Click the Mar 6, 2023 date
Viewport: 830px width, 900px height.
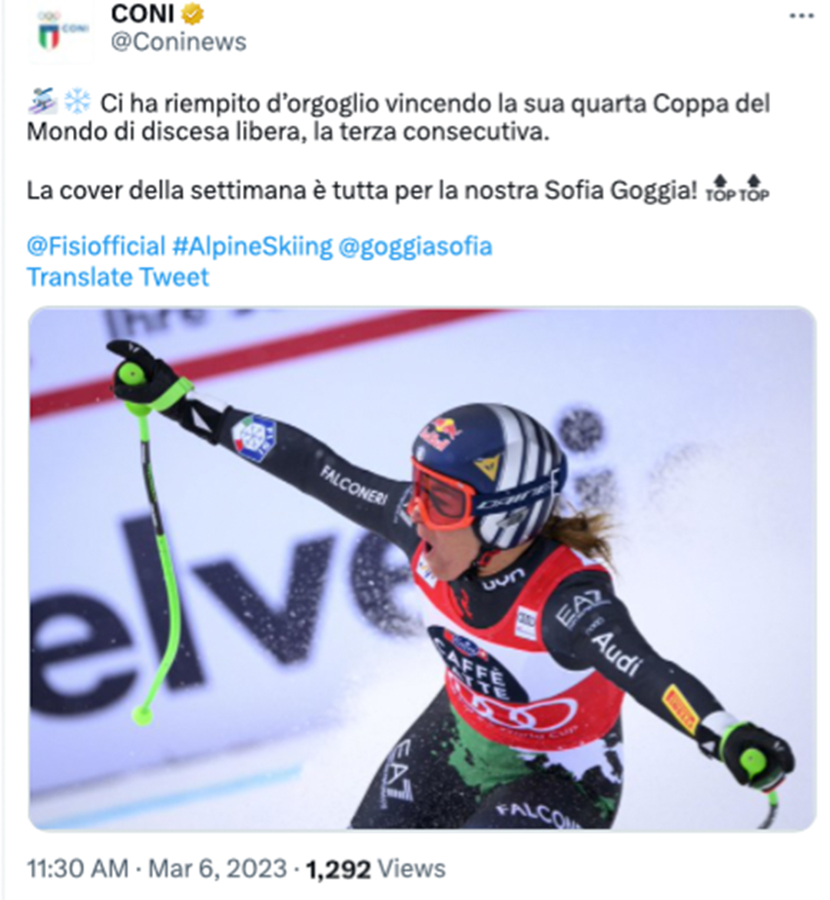coord(217,868)
